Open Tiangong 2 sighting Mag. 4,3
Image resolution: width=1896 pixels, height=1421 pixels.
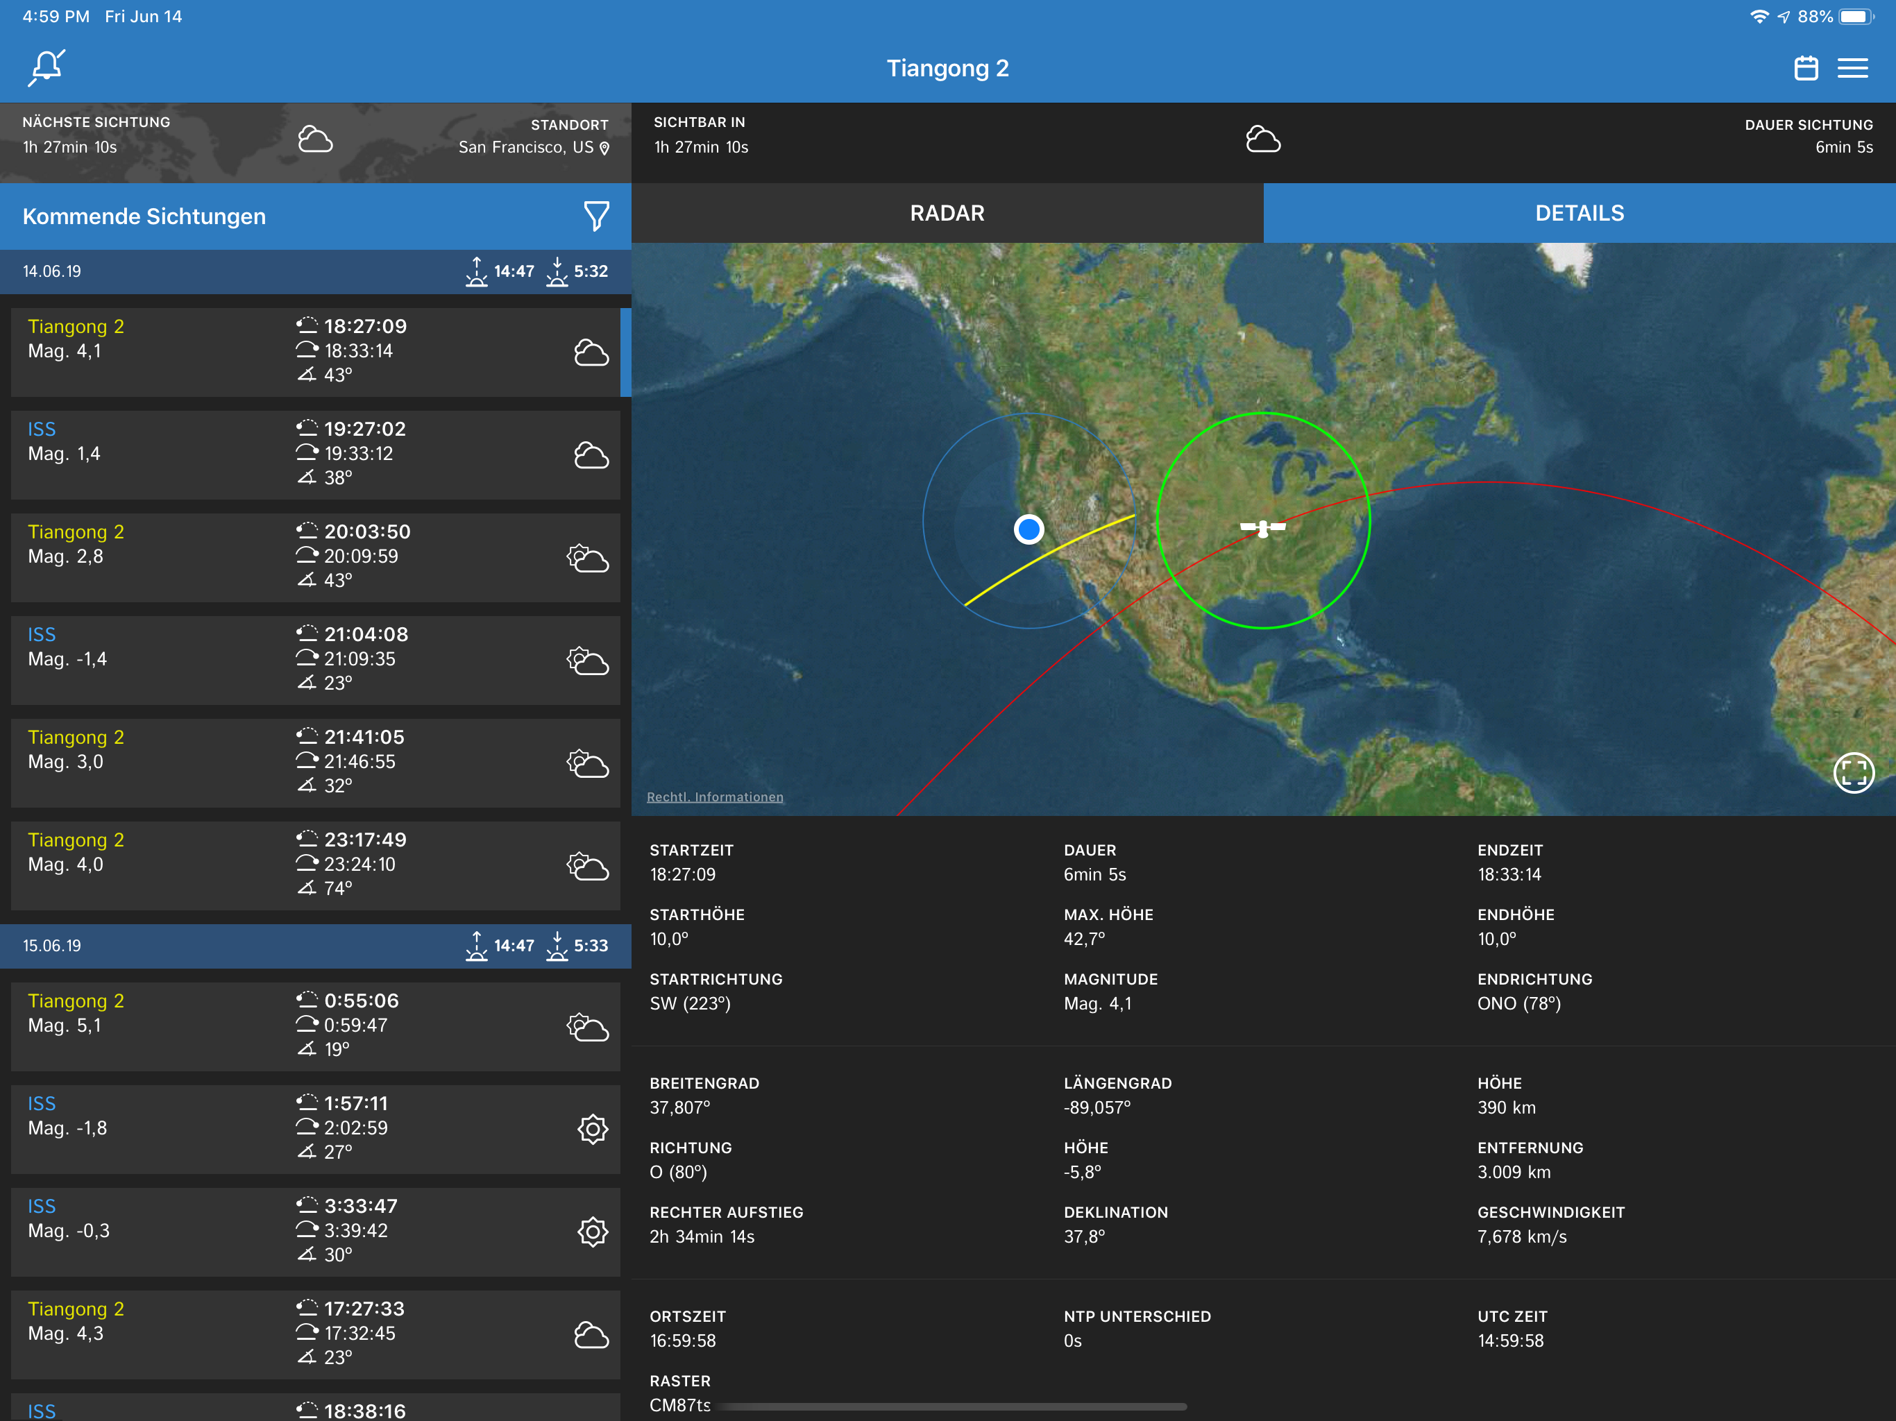[x=316, y=1335]
